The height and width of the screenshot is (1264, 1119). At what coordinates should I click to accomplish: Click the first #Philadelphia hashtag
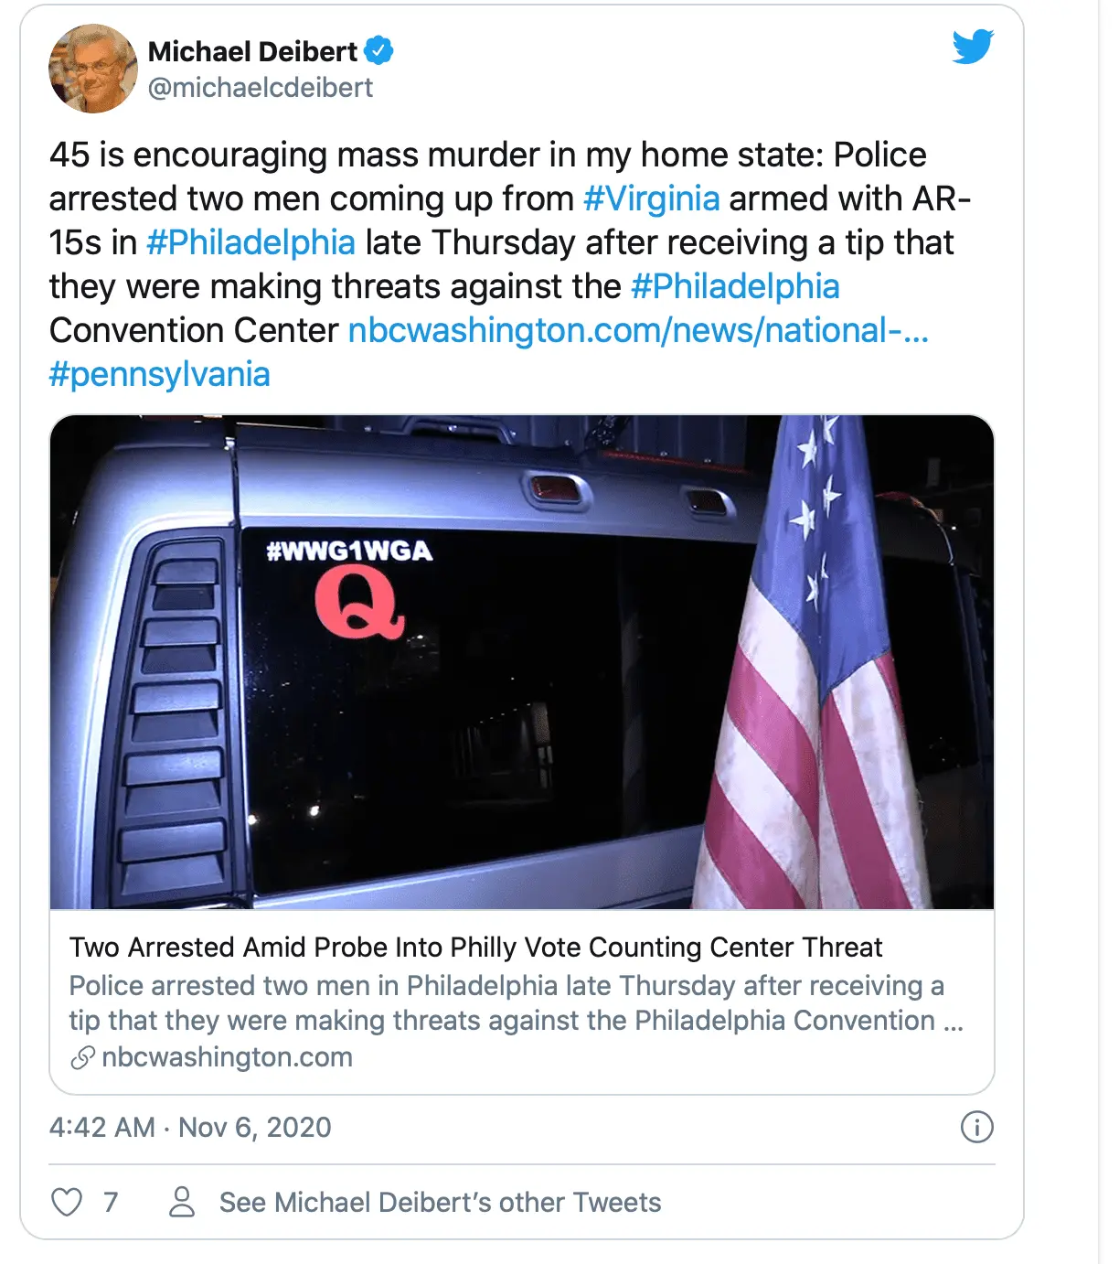[250, 242]
